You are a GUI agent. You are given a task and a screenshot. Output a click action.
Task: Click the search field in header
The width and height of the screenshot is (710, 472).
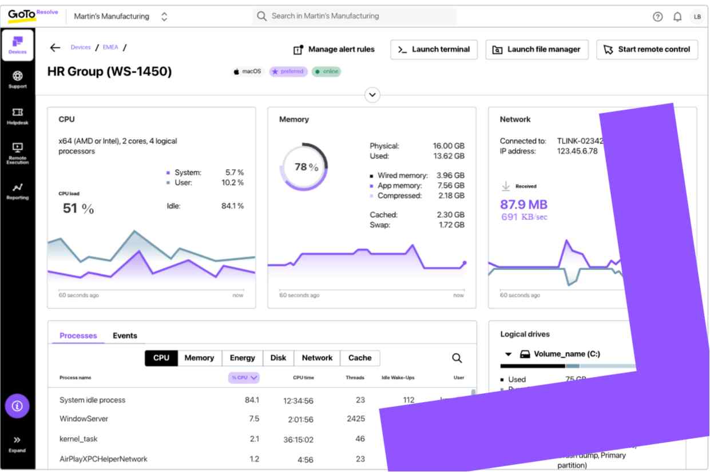click(355, 16)
